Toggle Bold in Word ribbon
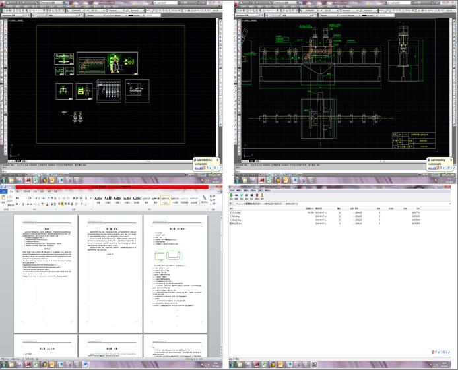458x370 pixels. tap(17, 204)
